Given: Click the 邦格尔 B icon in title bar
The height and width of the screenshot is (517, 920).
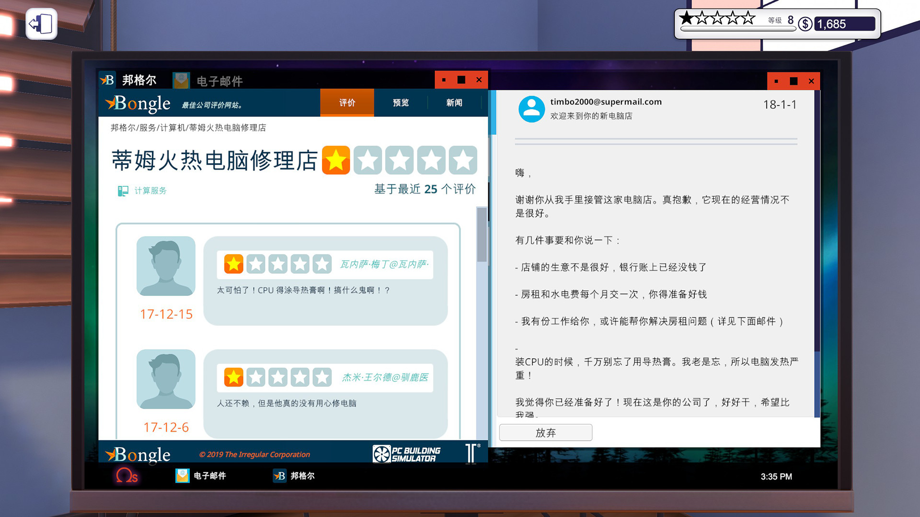Looking at the screenshot, I should click(x=107, y=80).
